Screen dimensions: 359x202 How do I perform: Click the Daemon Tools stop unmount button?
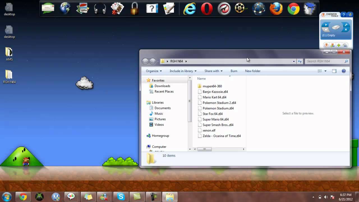click(x=325, y=29)
